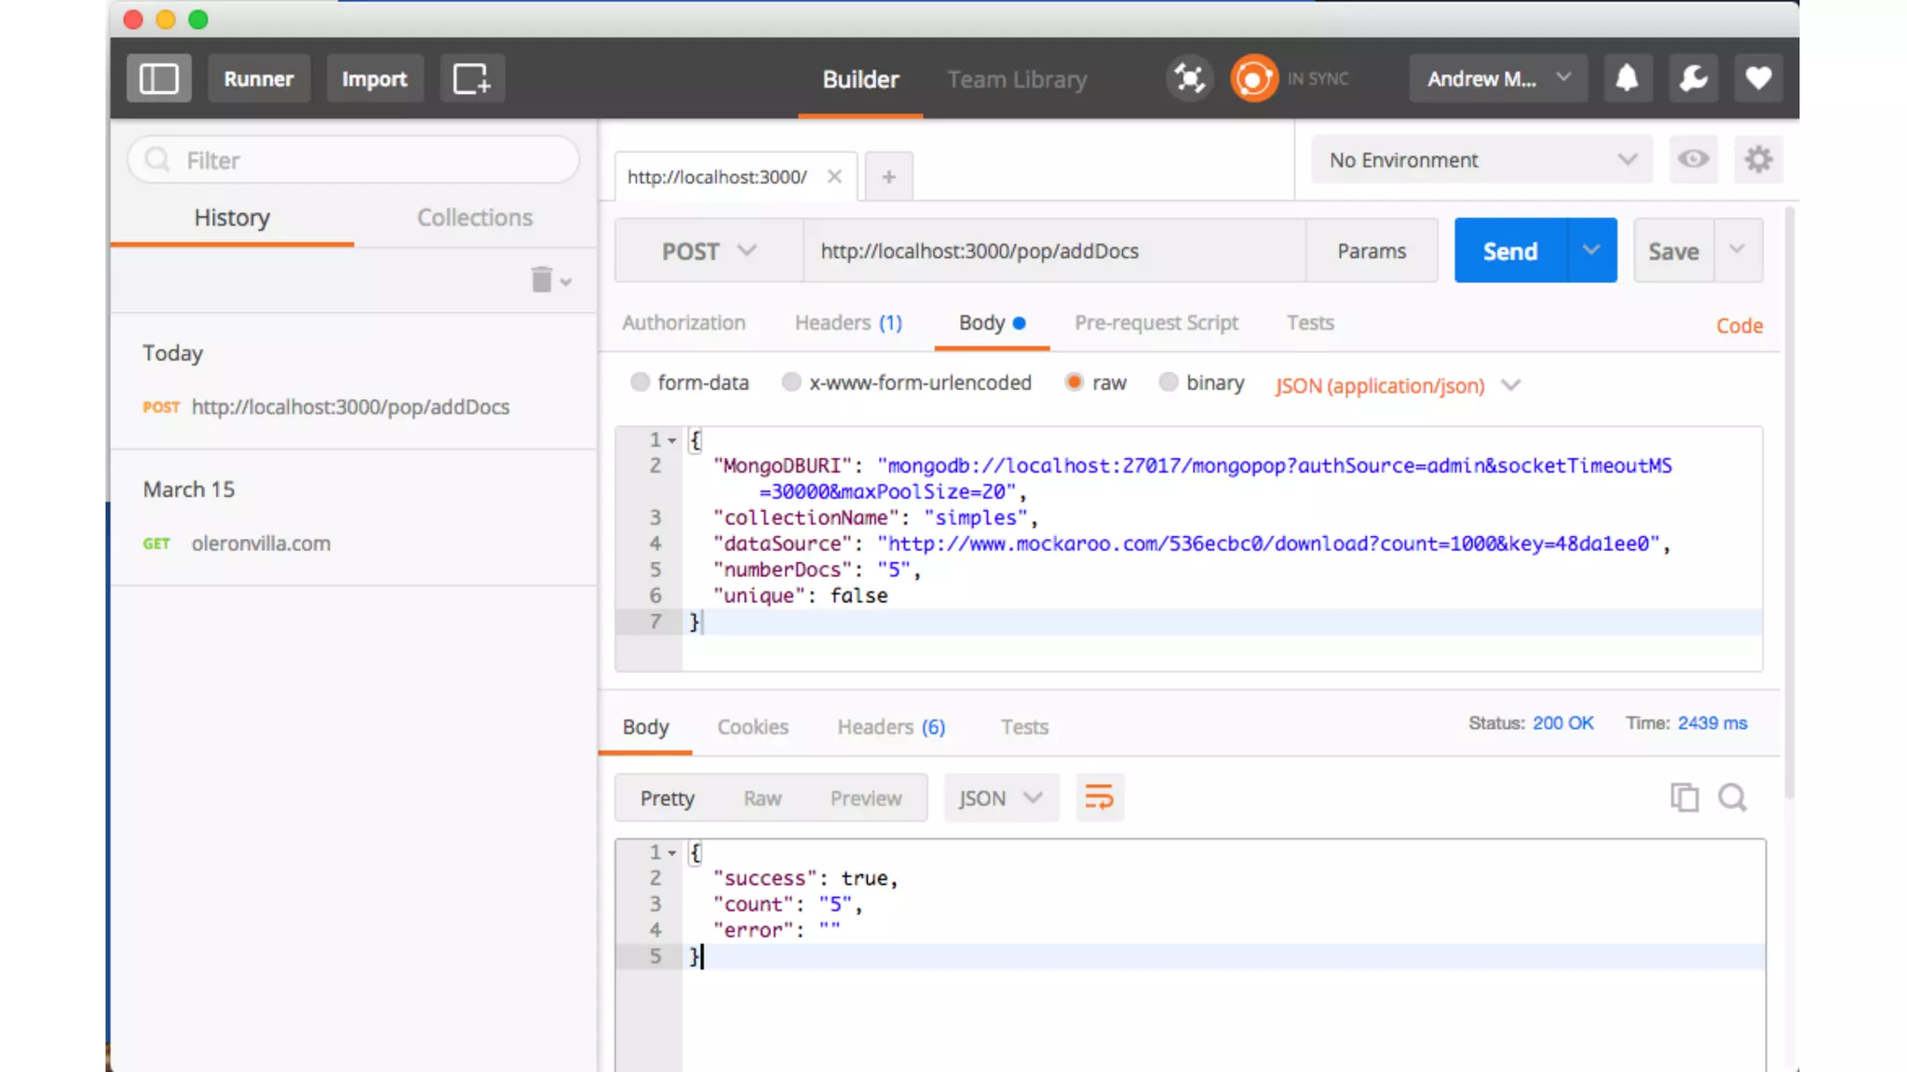Select x-www-form-urlencoded body type
This screenshot has width=1907, height=1072.
pyautogui.click(x=791, y=382)
